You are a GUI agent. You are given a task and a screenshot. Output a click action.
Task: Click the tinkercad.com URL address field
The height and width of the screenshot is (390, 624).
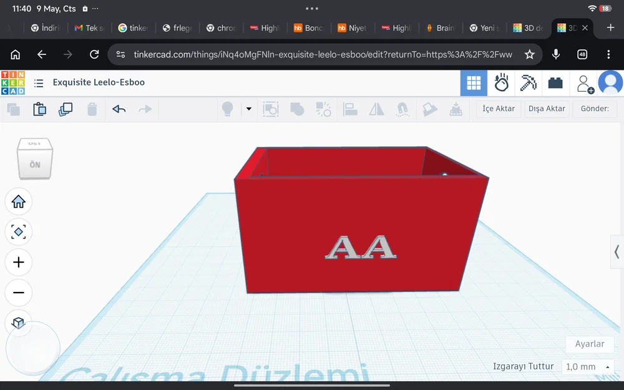[323, 54]
